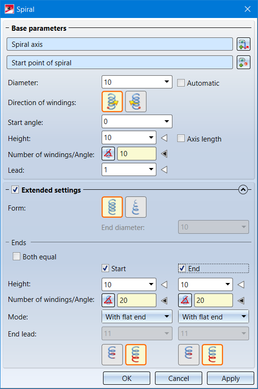Check the Axis length option
Screen dimensions: 258x389
181,139
